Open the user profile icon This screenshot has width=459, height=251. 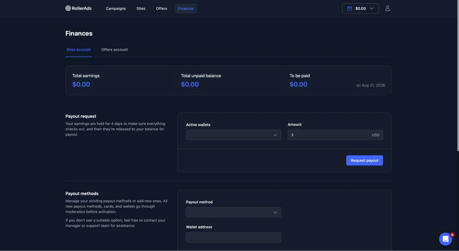coord(387,9)
